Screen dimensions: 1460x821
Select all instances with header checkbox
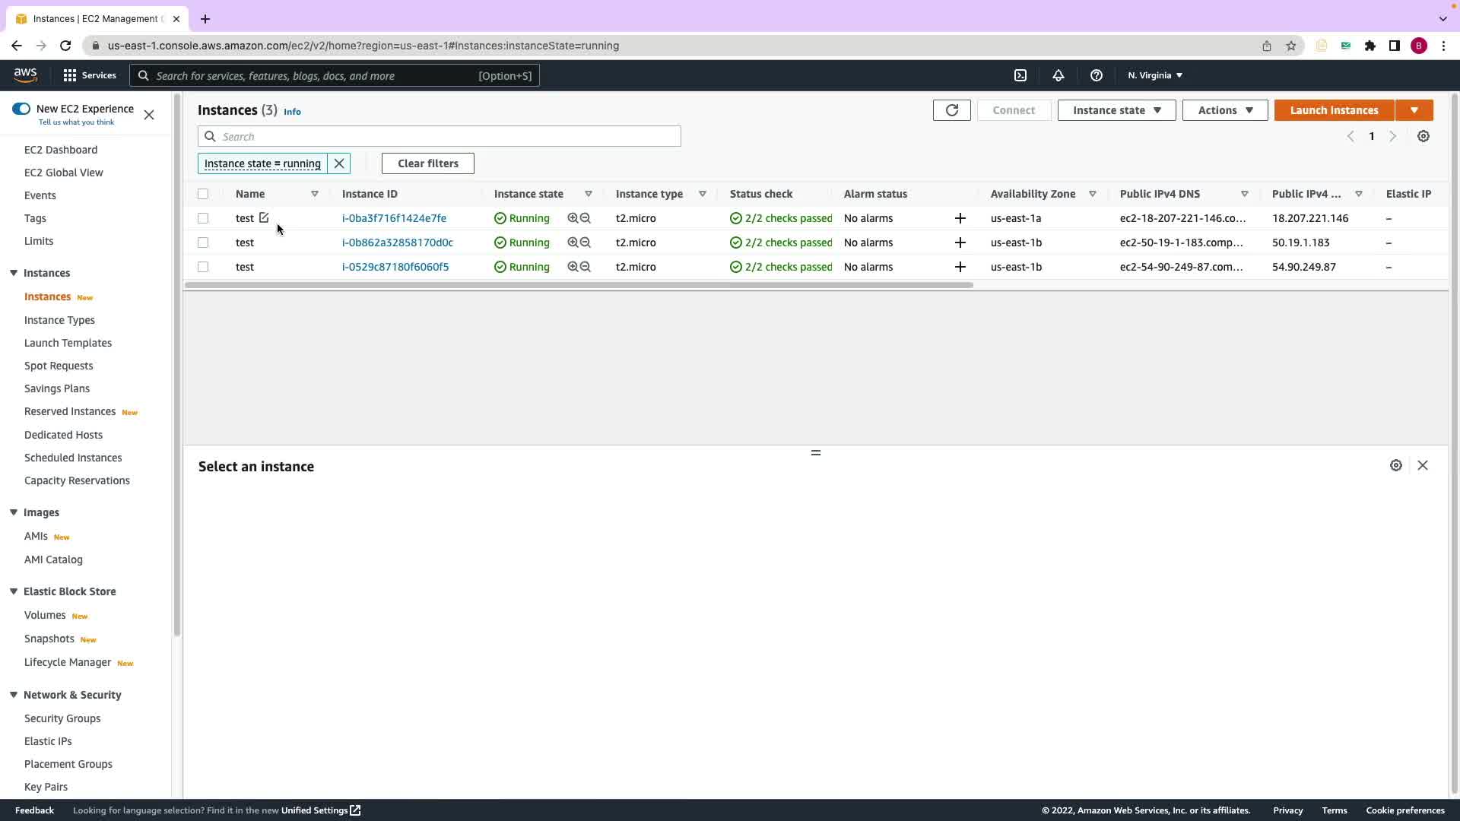pos(203,194)
